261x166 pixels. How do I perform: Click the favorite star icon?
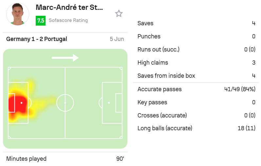[119, 14]
